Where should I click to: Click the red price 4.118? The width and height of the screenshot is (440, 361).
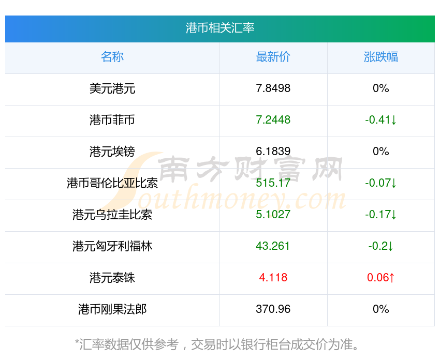[273, 278]
